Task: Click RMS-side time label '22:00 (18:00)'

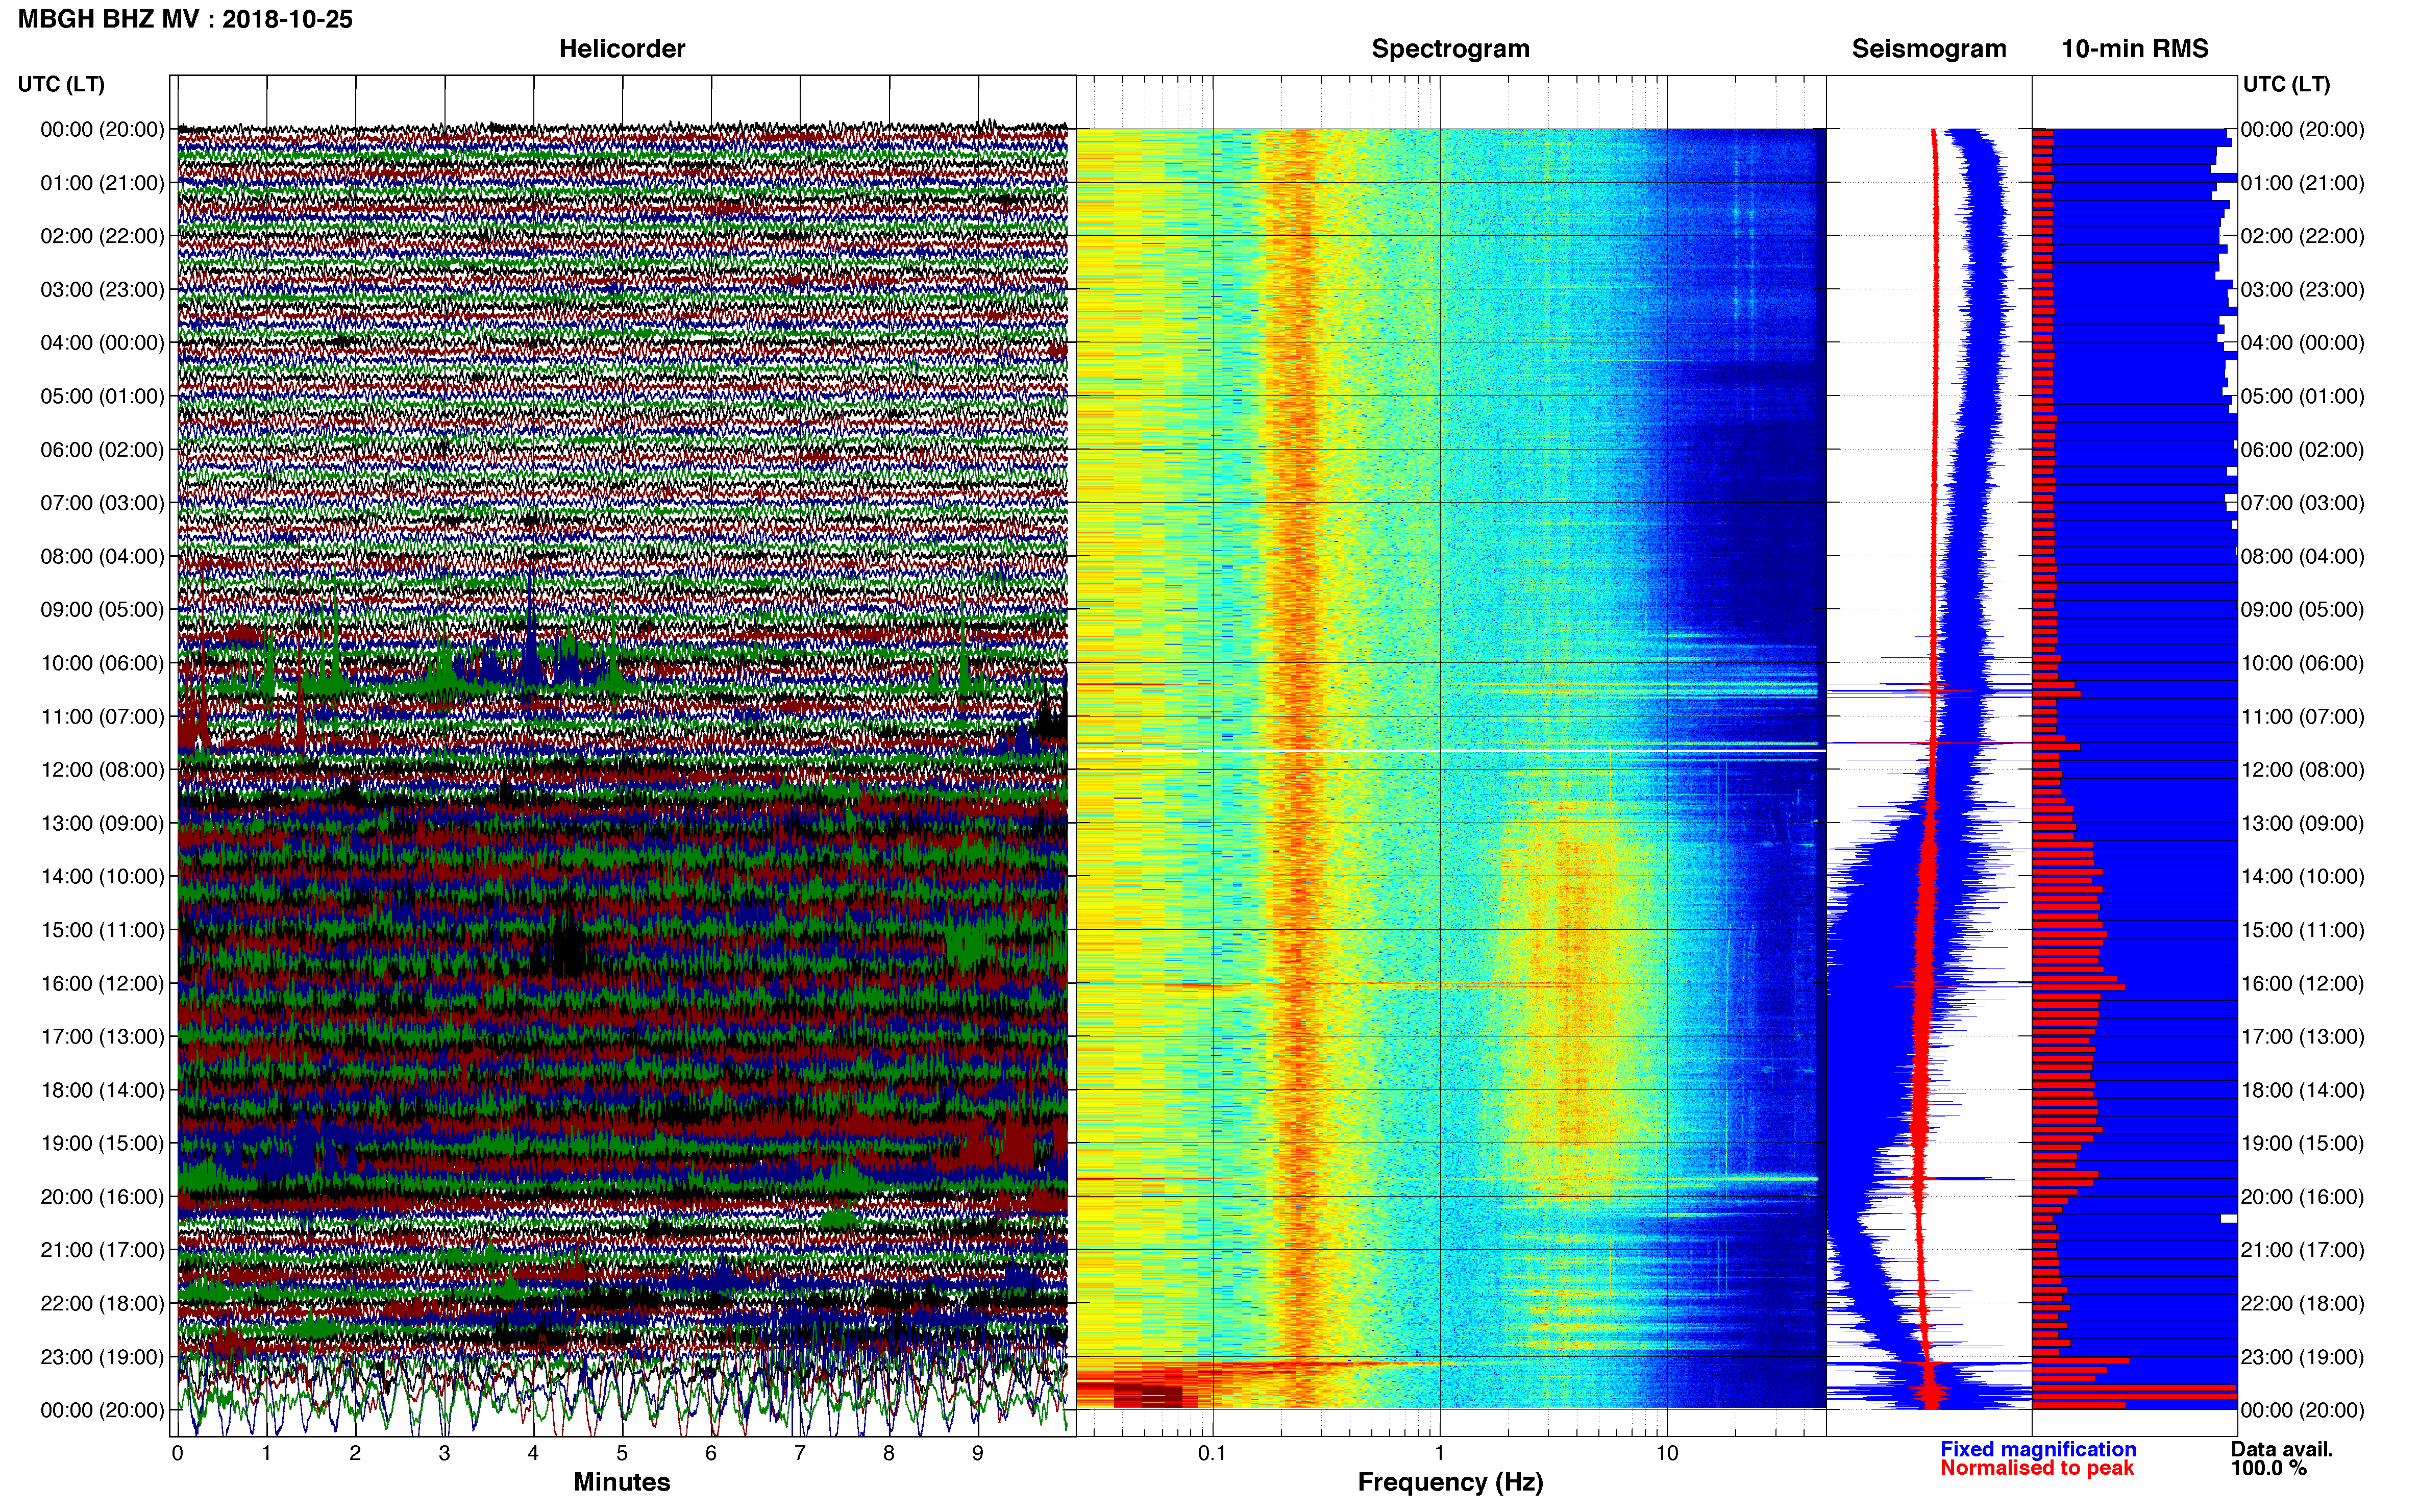Action: point(2303,1304)
